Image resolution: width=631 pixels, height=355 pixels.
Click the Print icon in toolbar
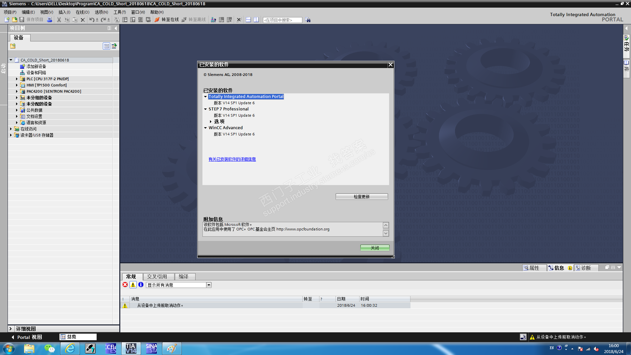tap(49, 20)
